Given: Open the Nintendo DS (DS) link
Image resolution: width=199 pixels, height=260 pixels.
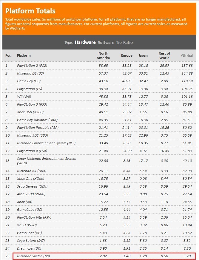Looking at the screenshot, I should click(30, 73).
